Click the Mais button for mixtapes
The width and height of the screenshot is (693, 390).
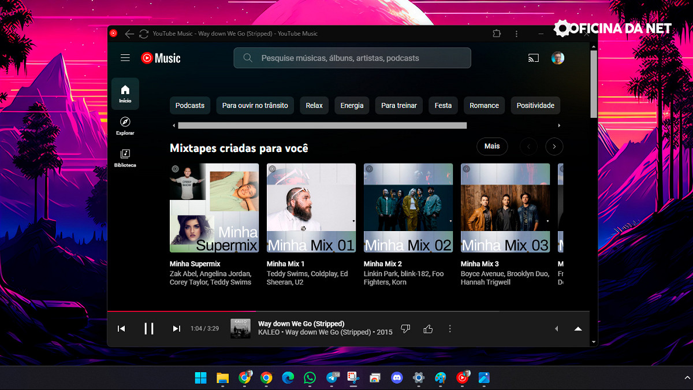click(492, 147)
